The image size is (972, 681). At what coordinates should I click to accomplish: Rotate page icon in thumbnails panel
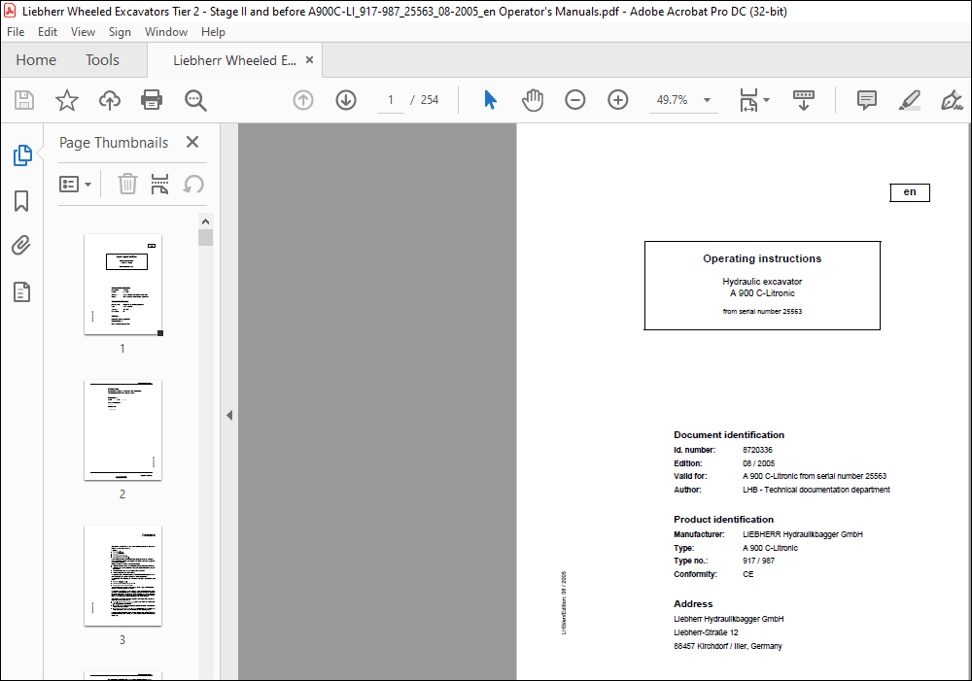coord(193,184)
